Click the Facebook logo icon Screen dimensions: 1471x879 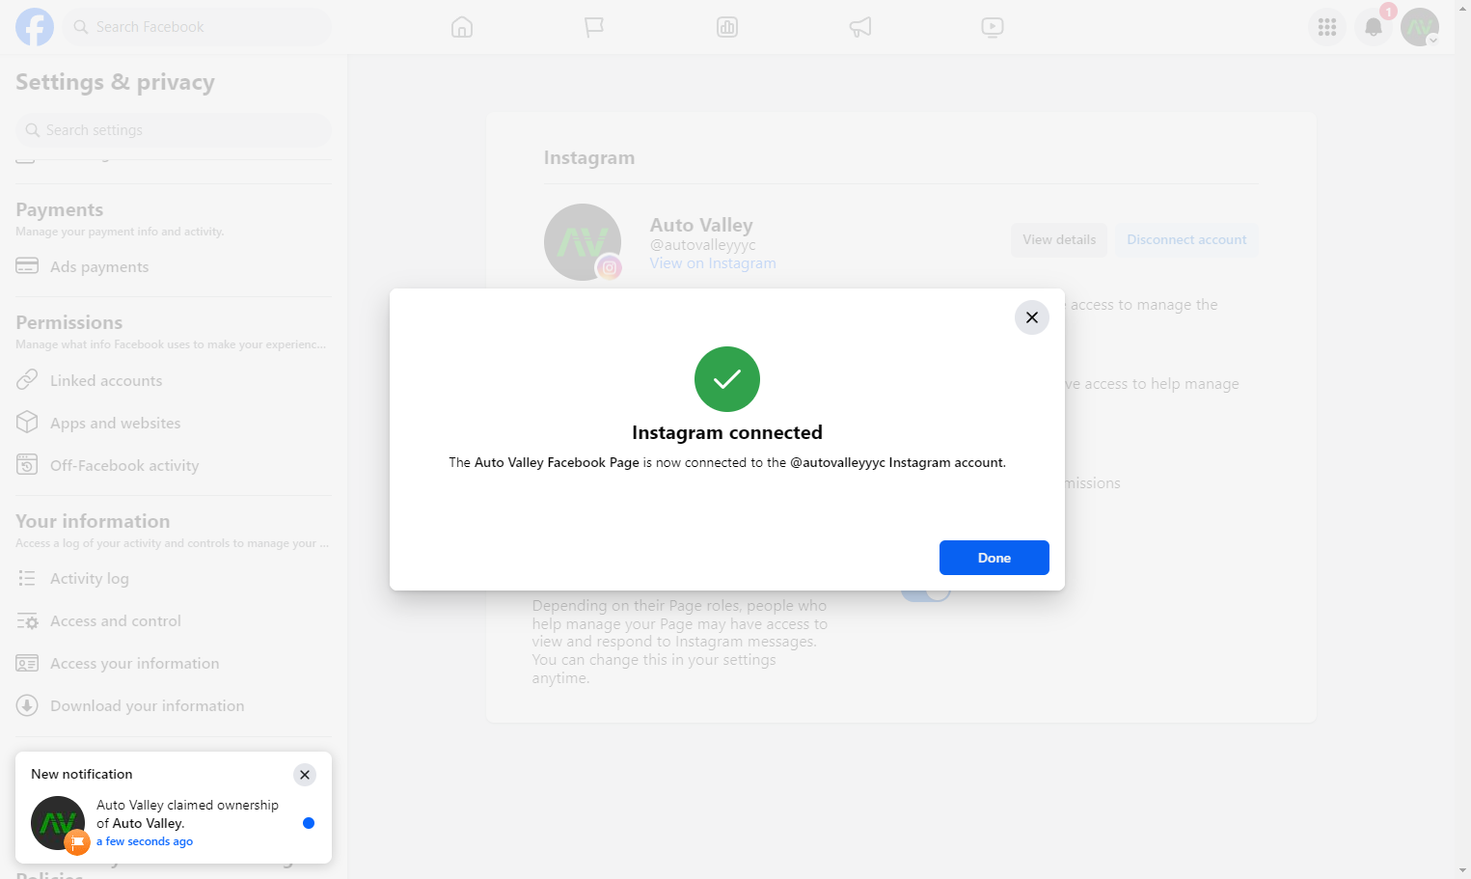tap(35, 27)
